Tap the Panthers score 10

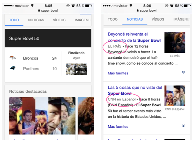click(x=54, y=69)
